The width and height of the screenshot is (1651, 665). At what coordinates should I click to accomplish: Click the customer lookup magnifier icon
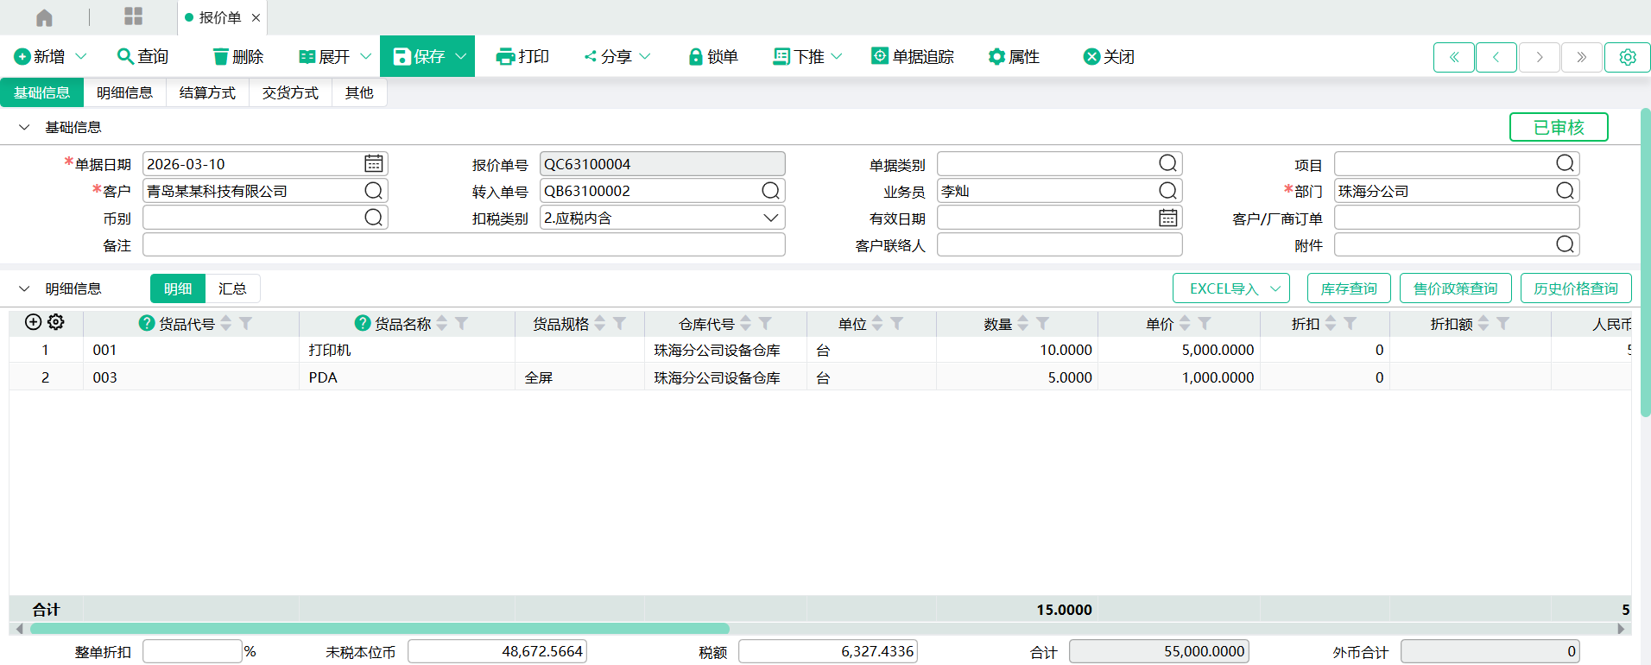tap(373, 191)
